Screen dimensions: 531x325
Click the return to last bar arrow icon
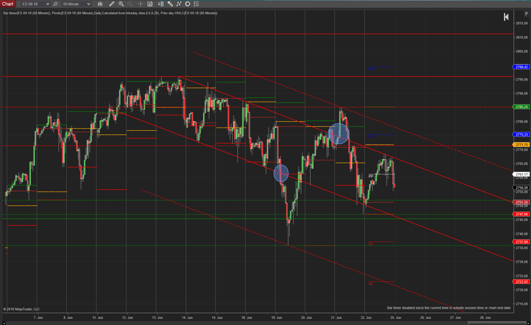(x=506, y=17)
